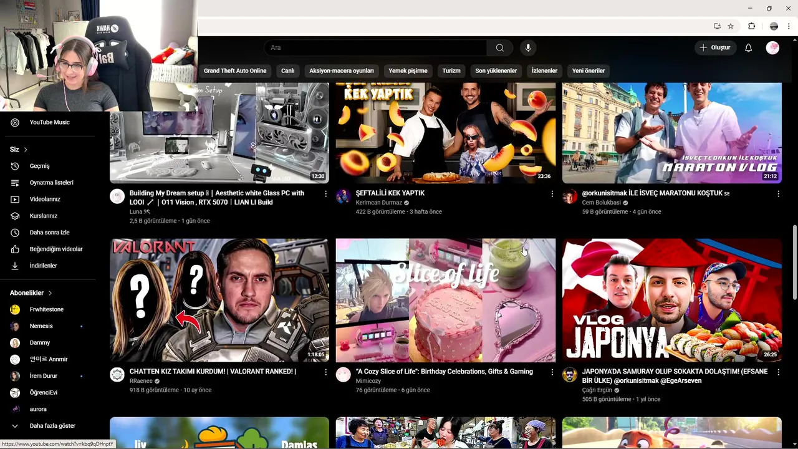Open YouTube Music from sidebar

coord(50,122)
